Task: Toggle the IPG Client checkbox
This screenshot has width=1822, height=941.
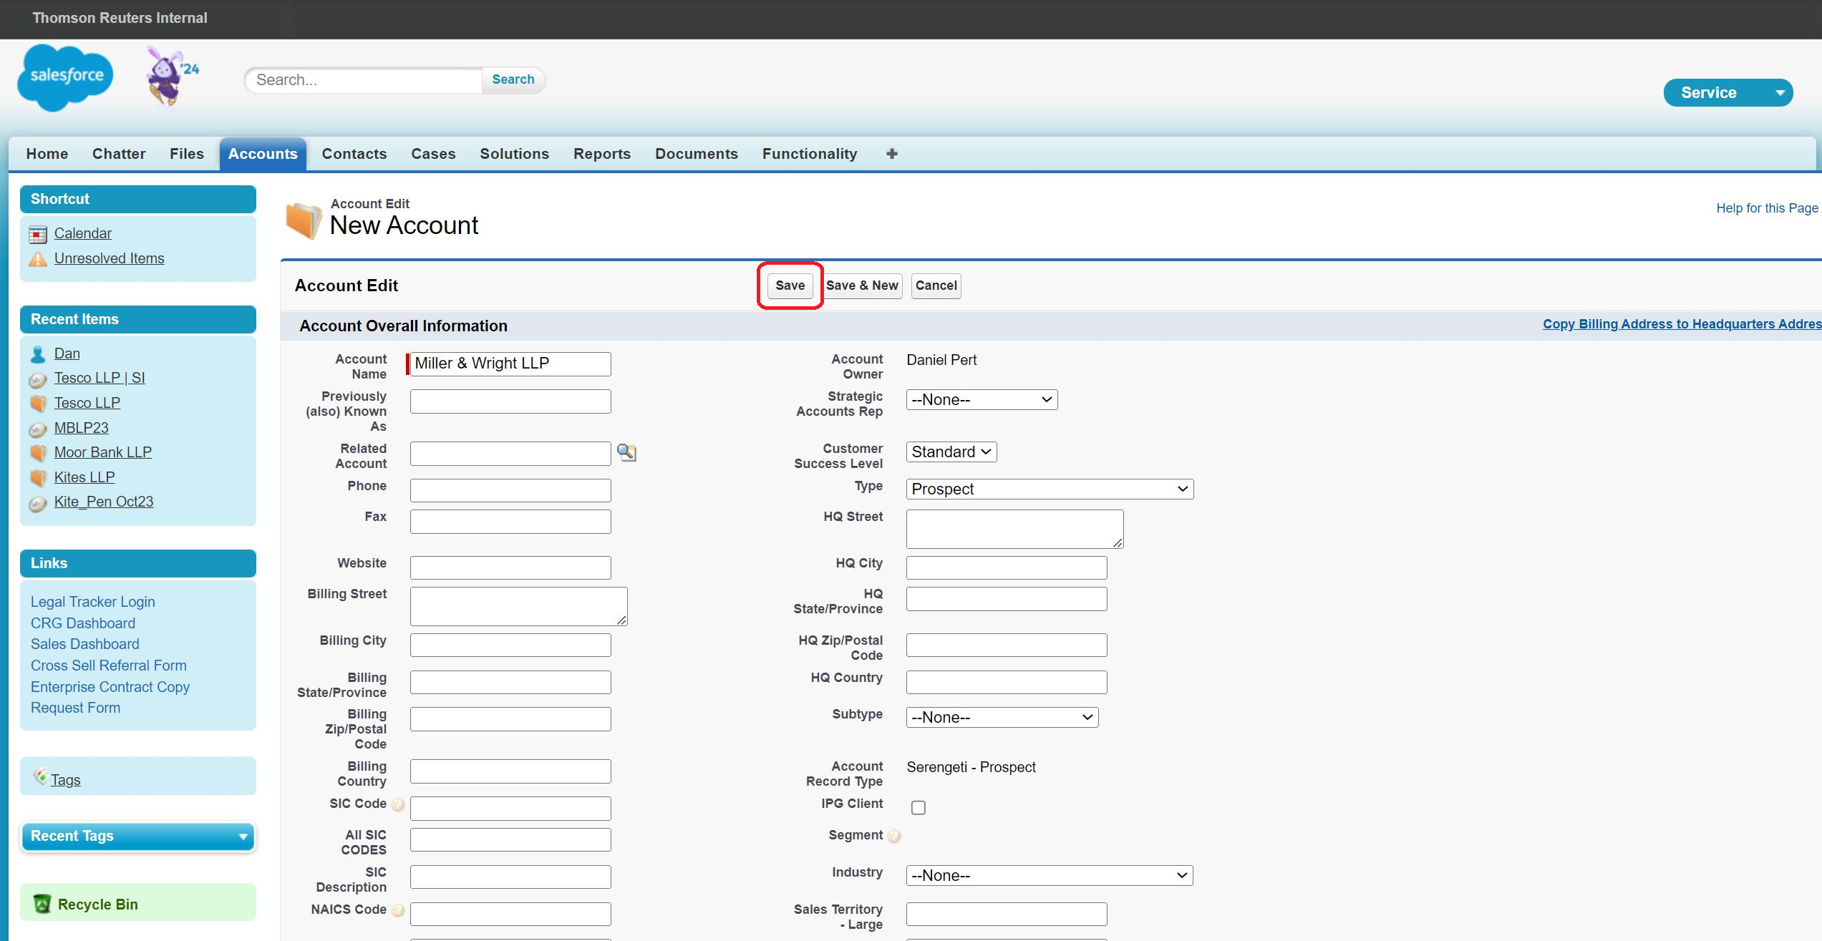Action: coord(918,807)
